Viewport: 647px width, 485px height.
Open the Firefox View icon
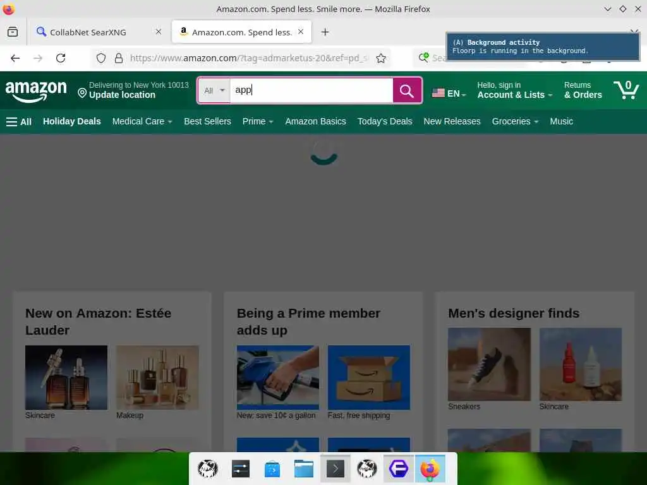13,32
